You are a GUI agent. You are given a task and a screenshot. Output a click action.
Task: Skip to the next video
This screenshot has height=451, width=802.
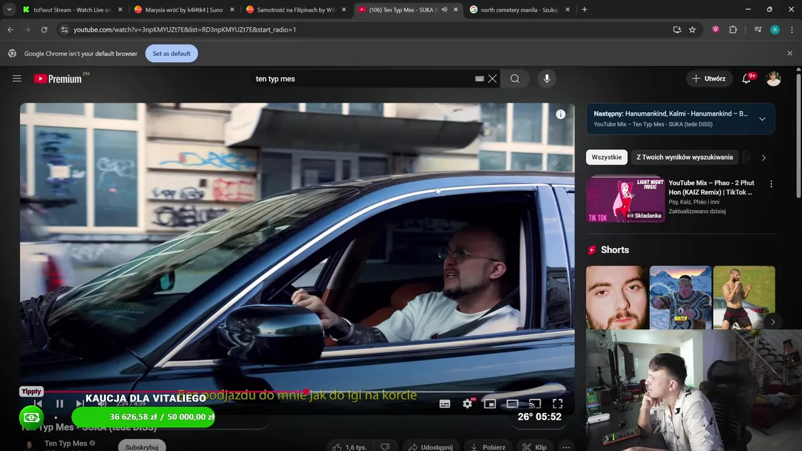click(80, 404)
